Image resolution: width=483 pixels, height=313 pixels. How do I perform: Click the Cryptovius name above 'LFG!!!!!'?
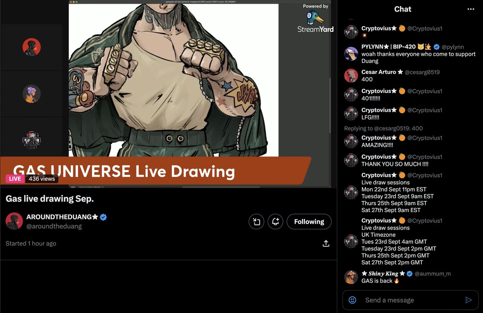(379, 110)
